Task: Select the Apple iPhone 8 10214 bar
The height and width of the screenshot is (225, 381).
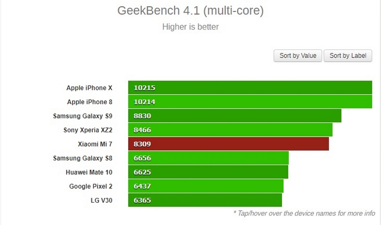Action: (250, 102)
